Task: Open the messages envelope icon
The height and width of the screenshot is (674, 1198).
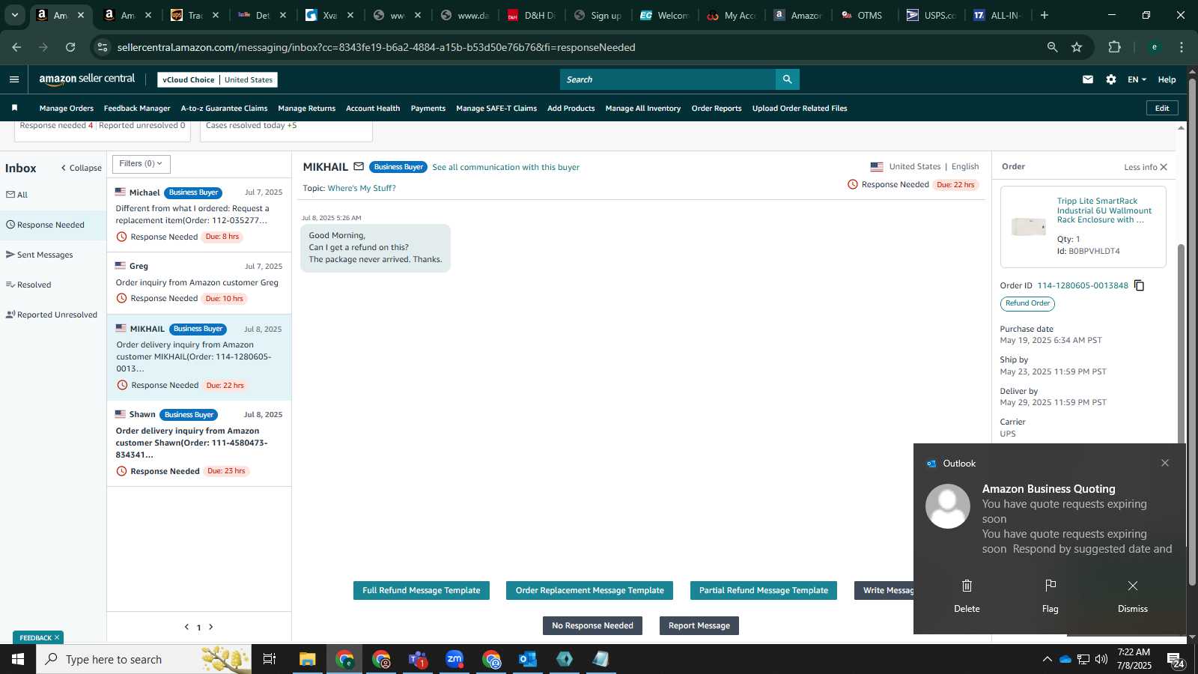Action: tap(1088, 79)
